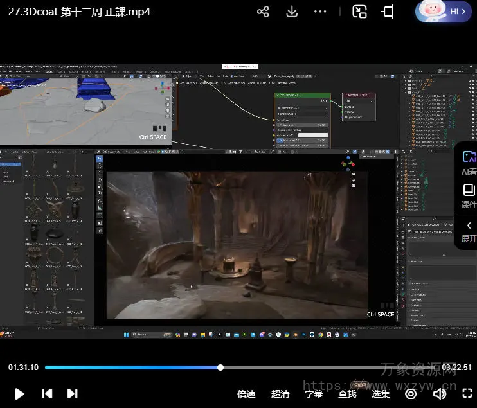Click the 查找 search button

point(347,393)
